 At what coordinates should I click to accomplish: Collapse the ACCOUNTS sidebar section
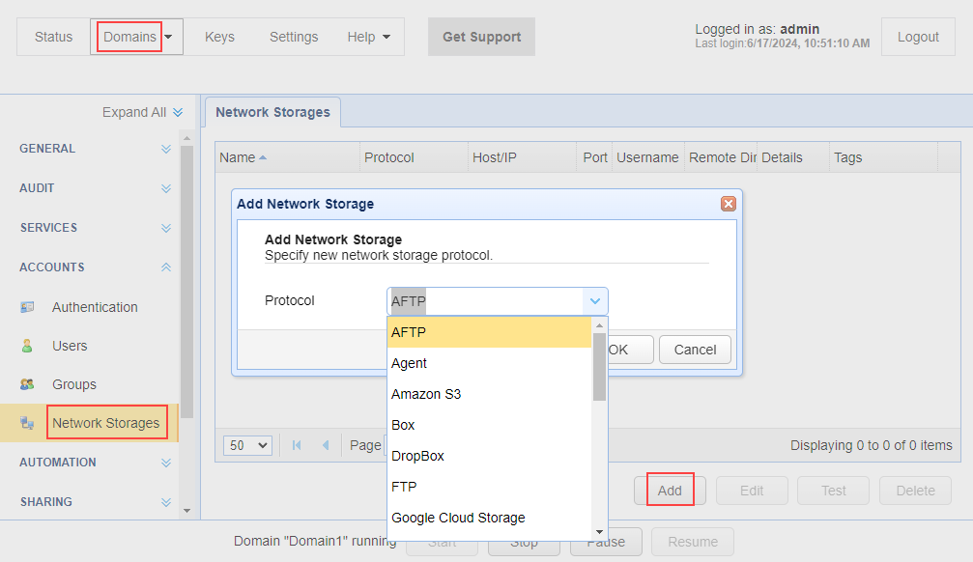(166, 267)
